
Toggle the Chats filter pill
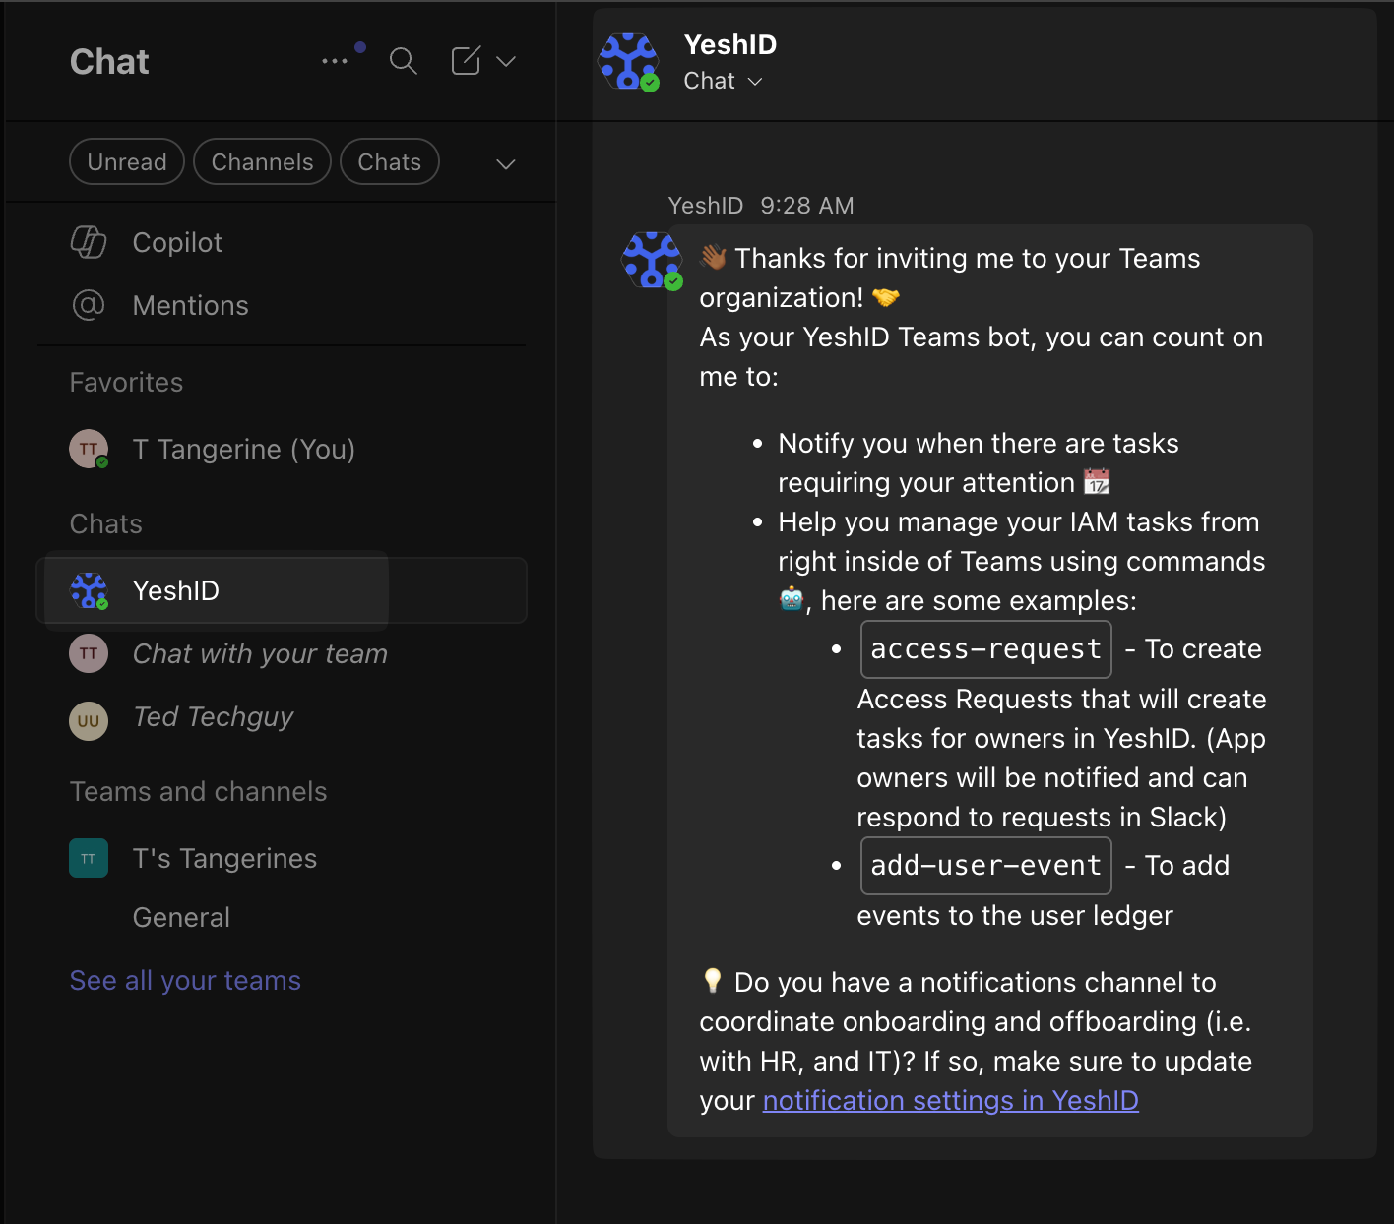click(390, 161)
